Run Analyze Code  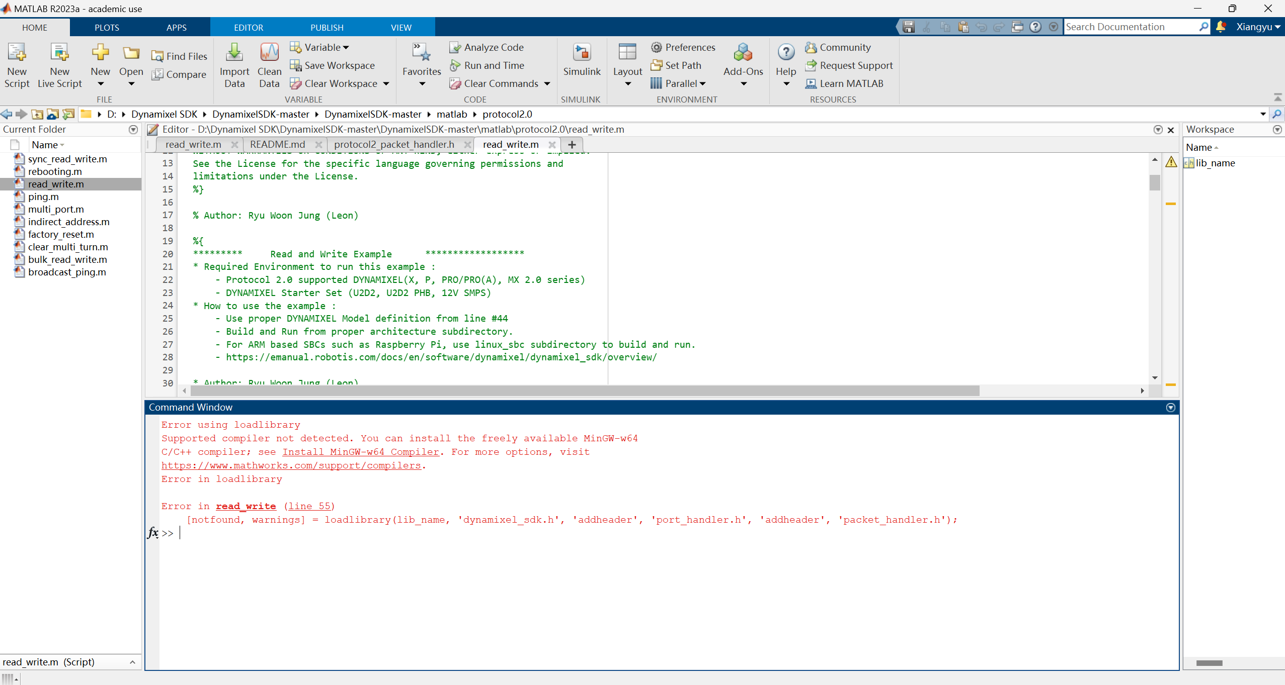487,47
